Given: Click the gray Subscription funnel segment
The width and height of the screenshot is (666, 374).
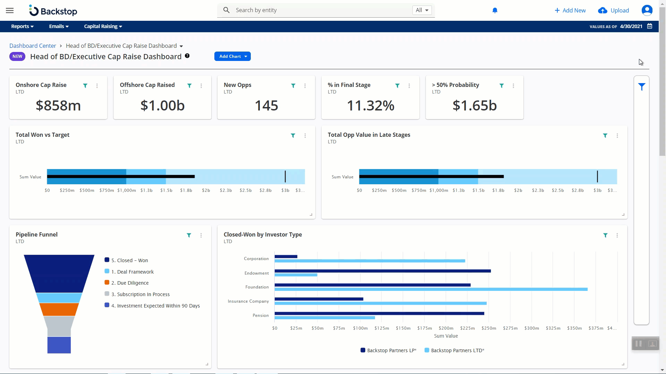Looking at the screenshot, I should point(59,326).
